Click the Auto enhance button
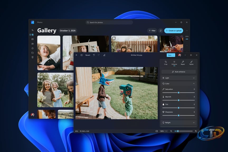Screen dimensions: 228x152 click(179, 72)
